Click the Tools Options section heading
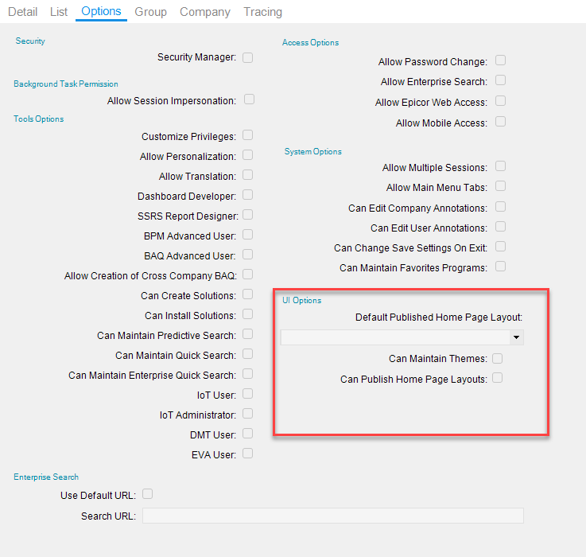This screenshot has width=586, height=557. tap(38, 119)
